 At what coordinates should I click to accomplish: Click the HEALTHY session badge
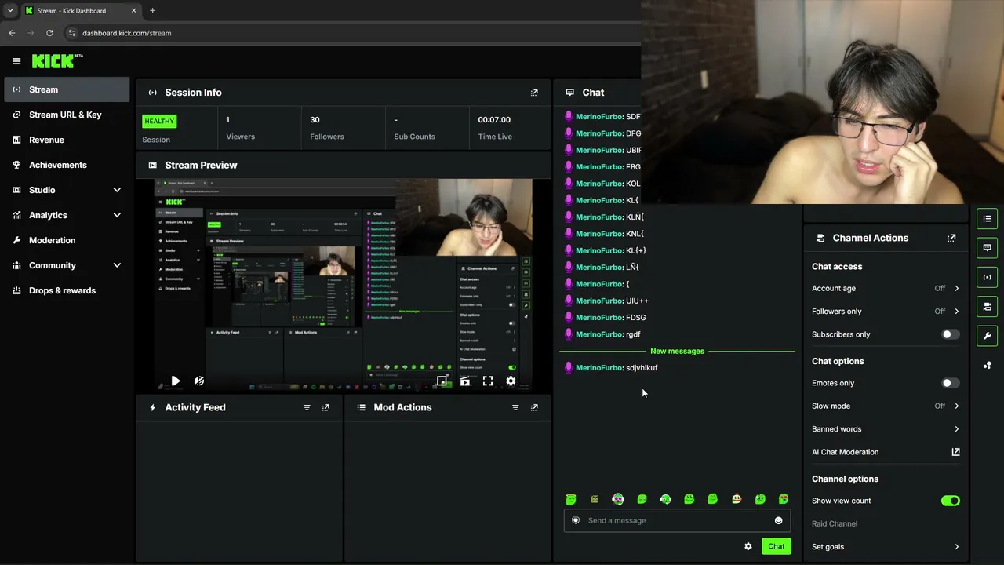click(x=159, y=121)
